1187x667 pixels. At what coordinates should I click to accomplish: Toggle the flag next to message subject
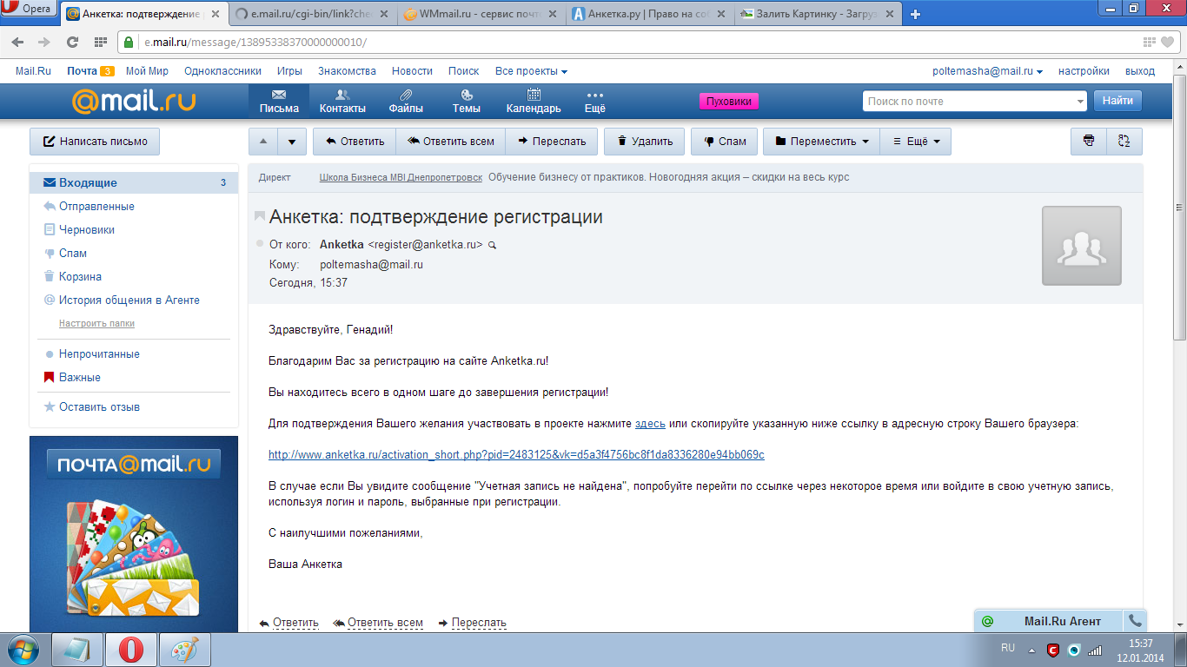coord(260,215)
